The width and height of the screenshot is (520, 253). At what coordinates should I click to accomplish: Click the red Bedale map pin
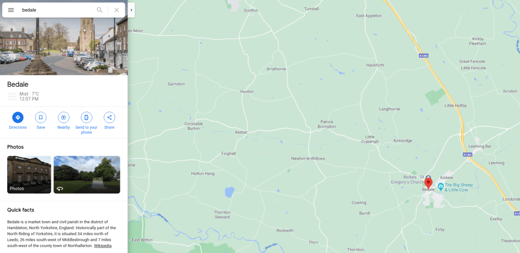pos(428,184)
